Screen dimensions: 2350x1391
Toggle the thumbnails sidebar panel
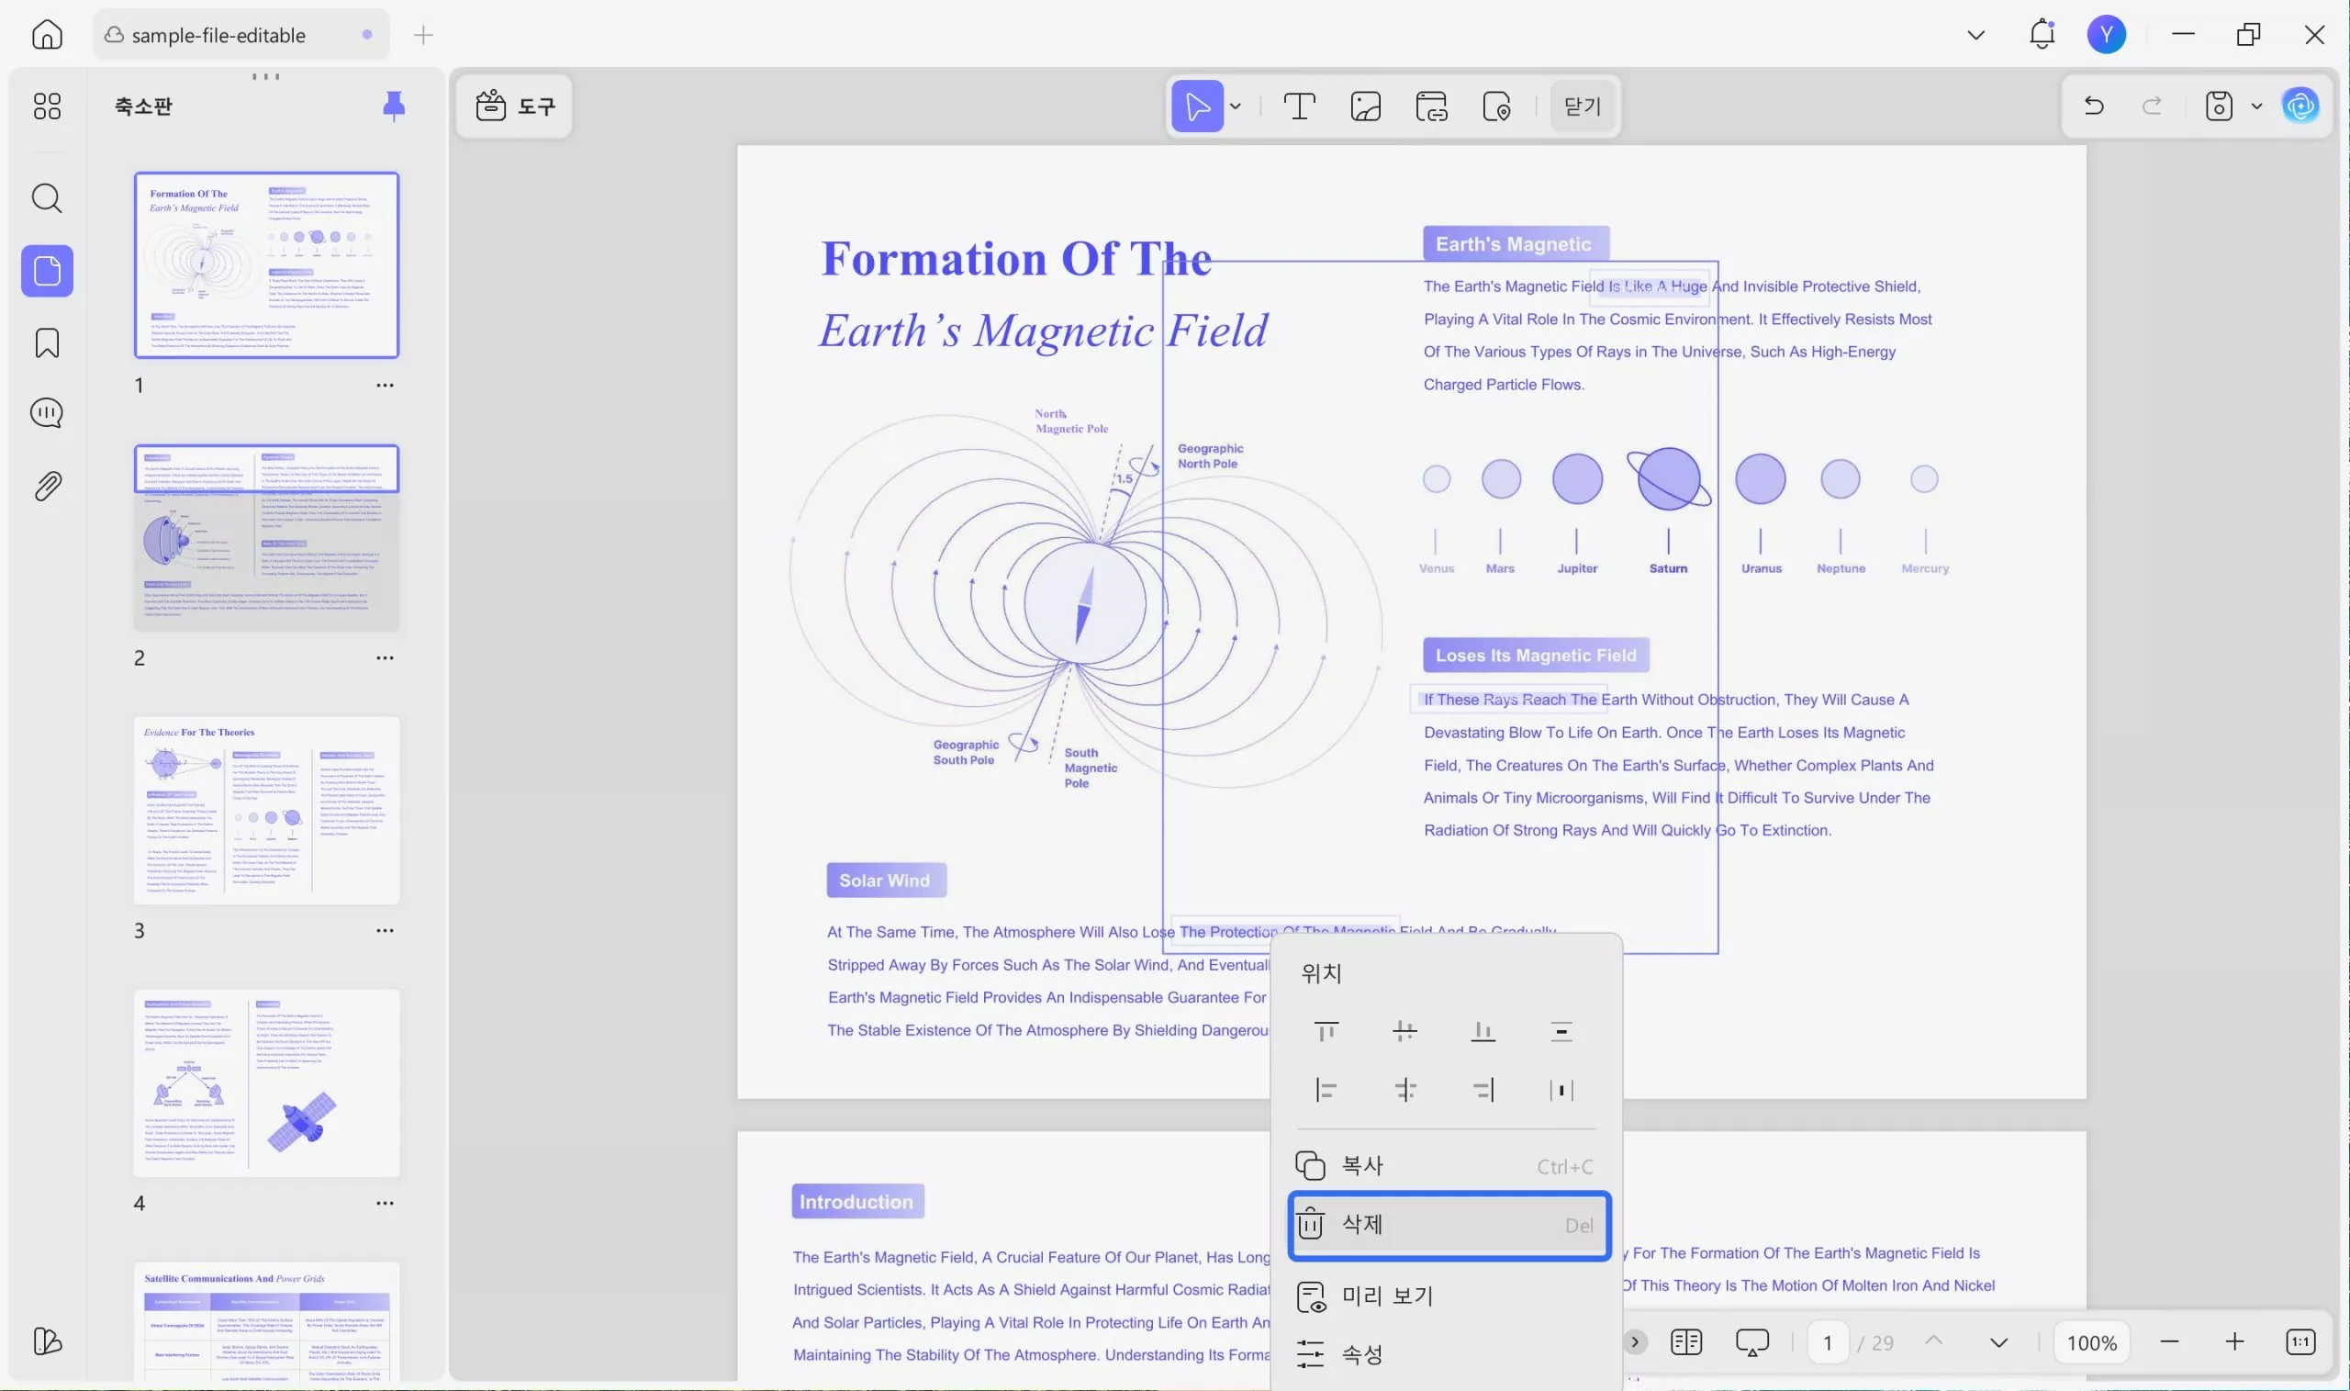tap(47, 271)
